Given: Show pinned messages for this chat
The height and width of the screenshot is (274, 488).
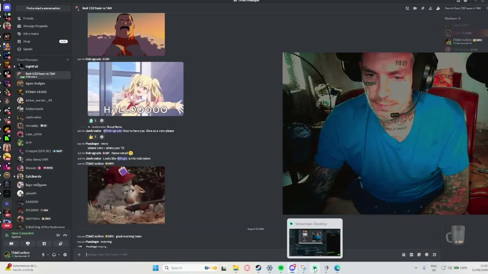Looking at the screenshot, I should click(422, 8).
